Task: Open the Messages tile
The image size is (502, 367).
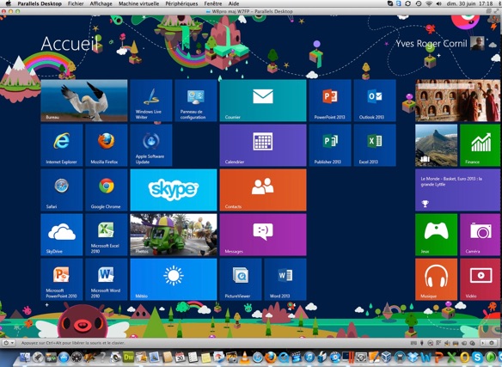Action: [x=263, y=235]
